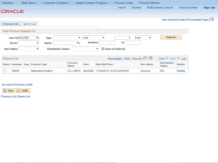The height and width of the screenshot is (163, 218).
Task: Click the Instance to input field
Action: pyautogui.click(x=133, y=43)
